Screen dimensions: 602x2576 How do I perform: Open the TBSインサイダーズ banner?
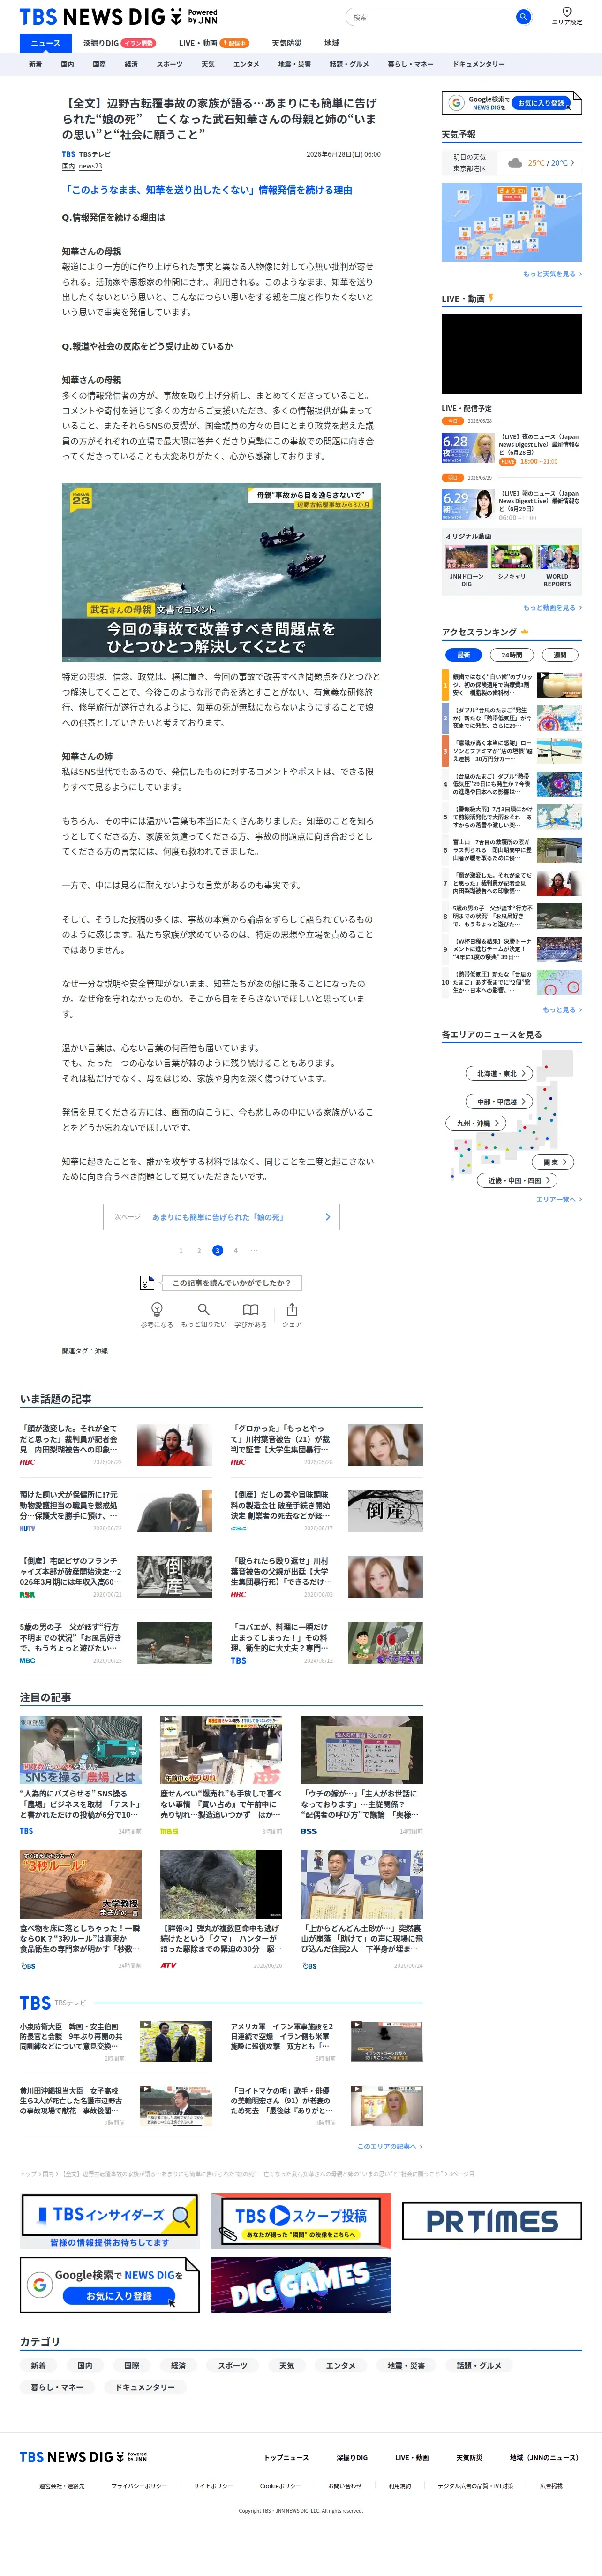pyautogui.click(x=110, y=2221)
